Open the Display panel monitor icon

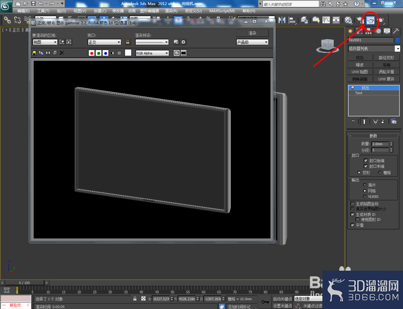[387, 31]
